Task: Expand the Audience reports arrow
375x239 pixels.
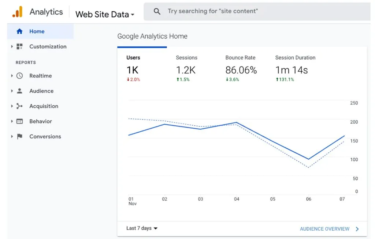Action: (x=12, y=91)
